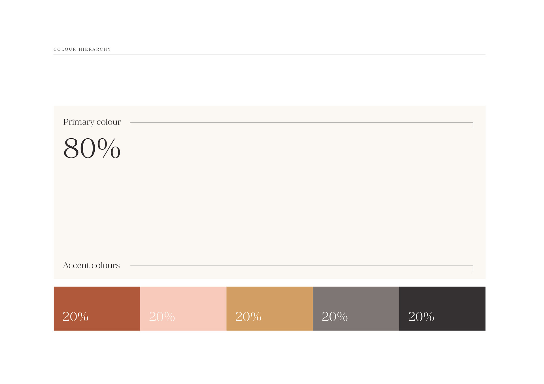Click the 20% text on tan swatch
The image size is (544, 384).
(248, 317)
